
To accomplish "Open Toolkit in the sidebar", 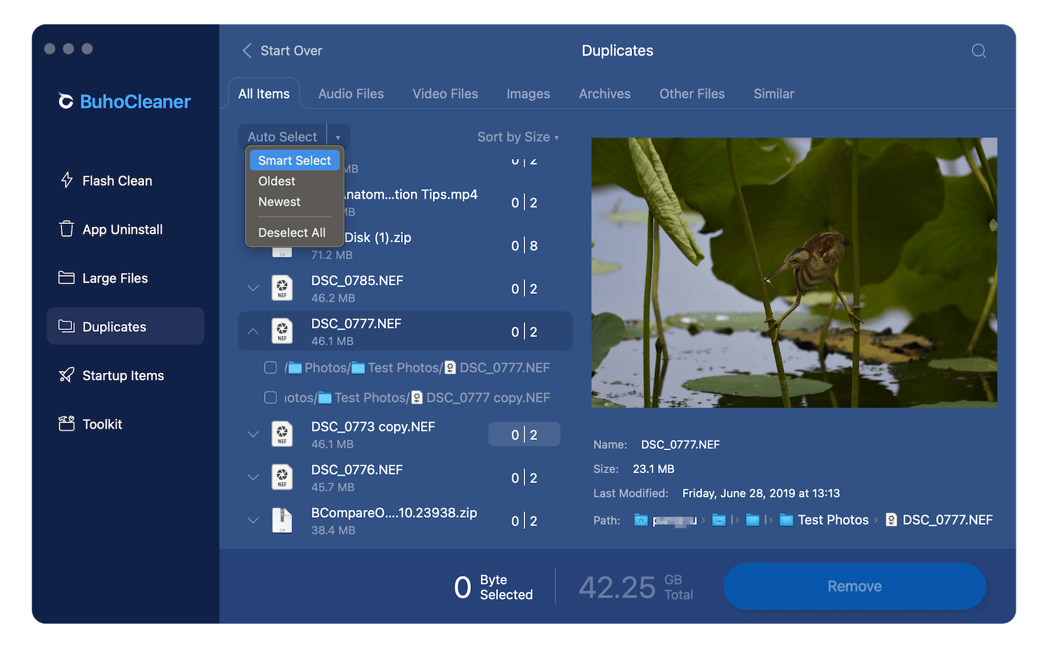I will click(125, 423).
